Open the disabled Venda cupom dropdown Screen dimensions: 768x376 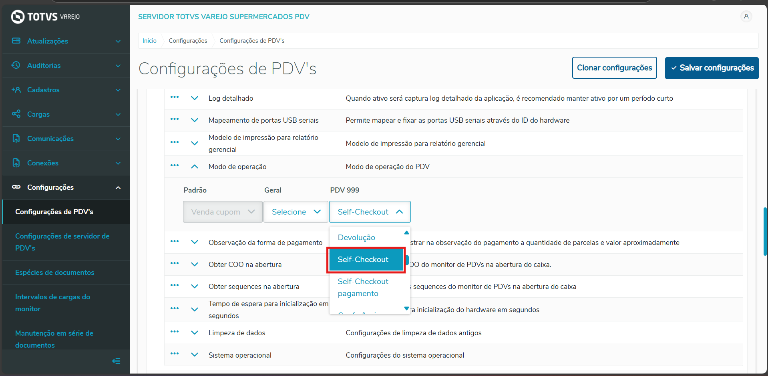223,212
